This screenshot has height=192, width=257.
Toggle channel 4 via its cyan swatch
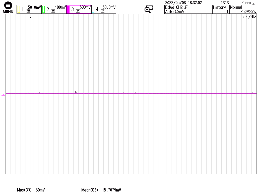(x=93, y=9)
